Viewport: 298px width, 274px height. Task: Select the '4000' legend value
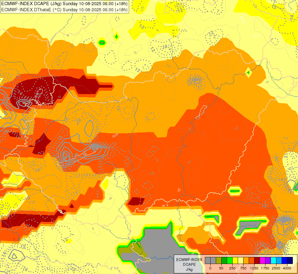(x=287, y=268)
